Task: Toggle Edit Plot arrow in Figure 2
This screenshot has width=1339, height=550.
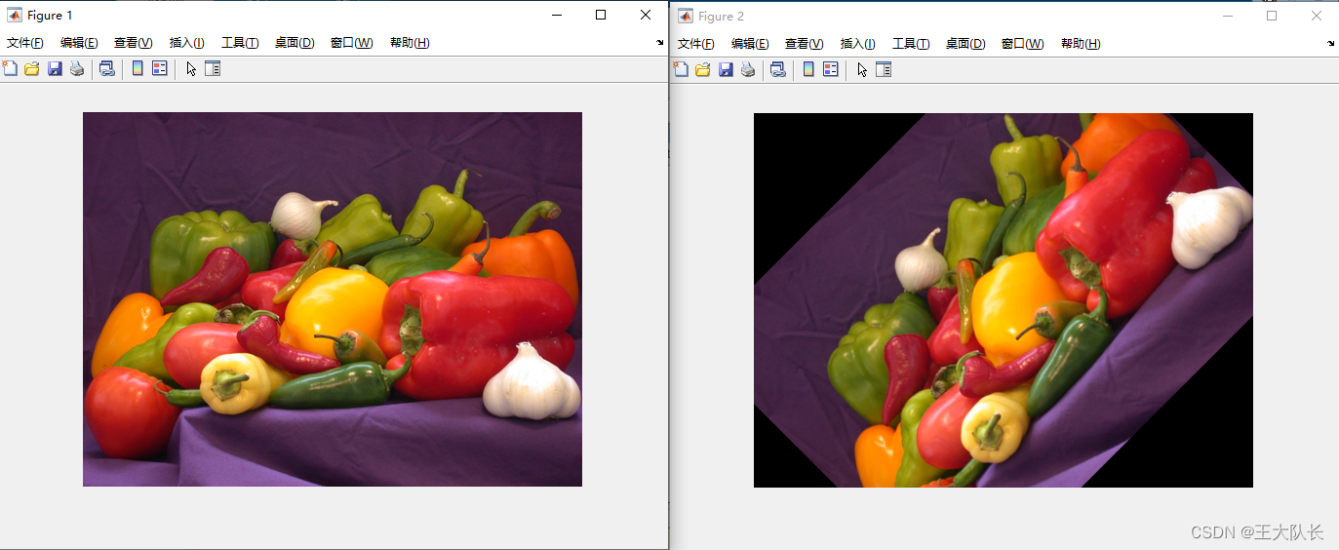Action: (x=862, y=69)
